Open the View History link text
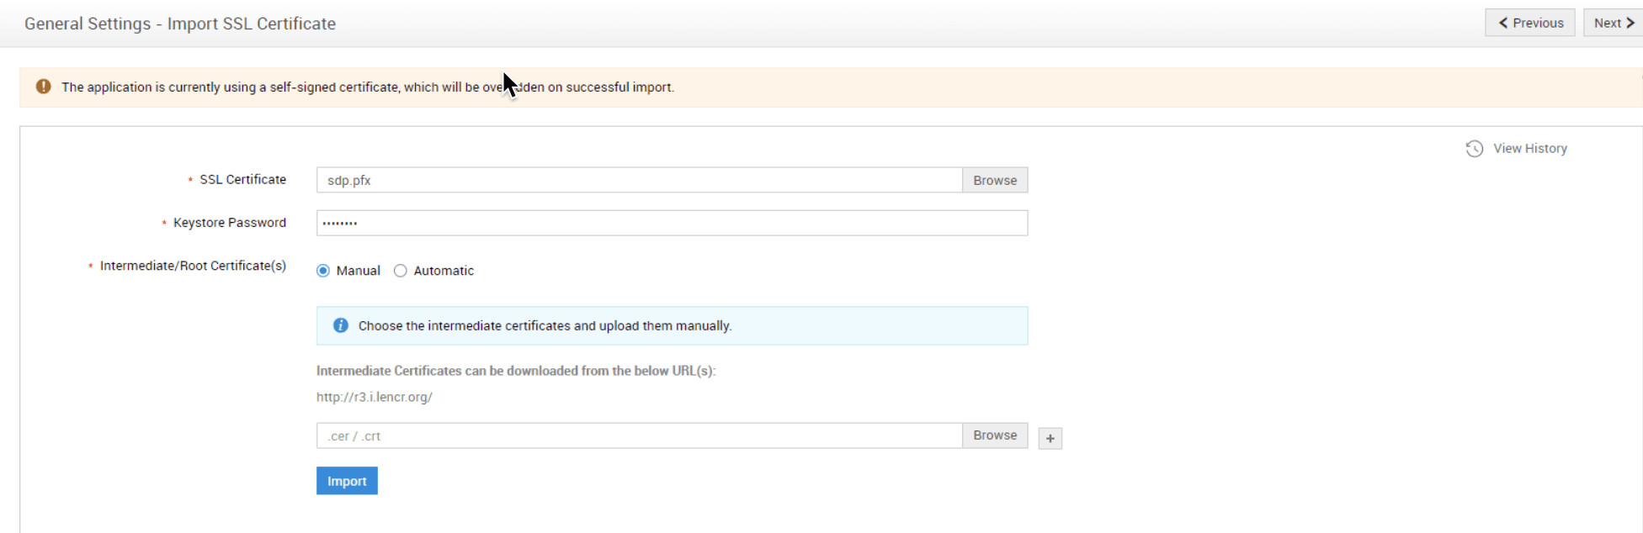The image size is (1643, 533). (x=1529, y=149)
